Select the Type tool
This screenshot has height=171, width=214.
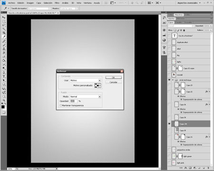coord(4,76)
